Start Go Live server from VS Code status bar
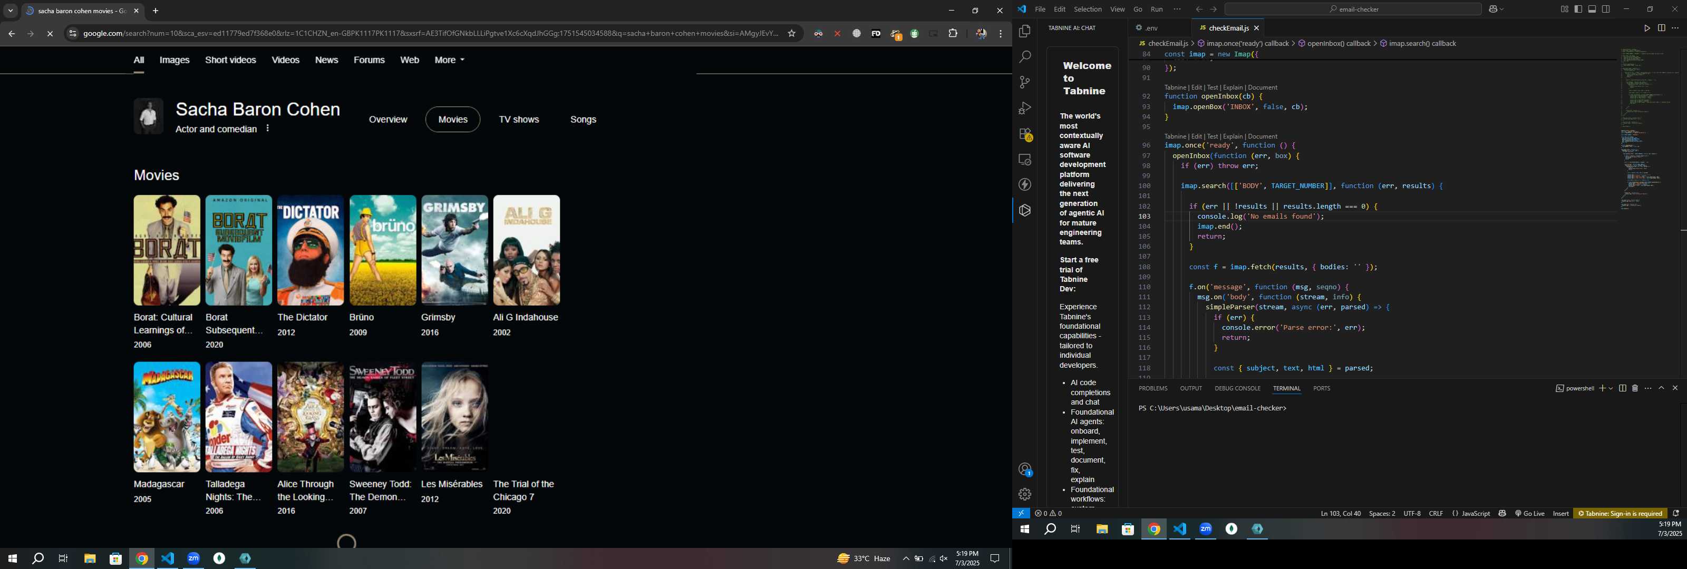The image size is (1687, 569). click(1529, 513)
